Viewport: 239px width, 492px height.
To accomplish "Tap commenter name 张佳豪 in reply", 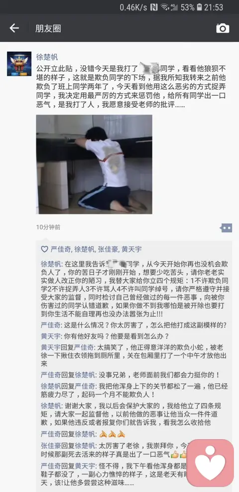I will point(51,446).
